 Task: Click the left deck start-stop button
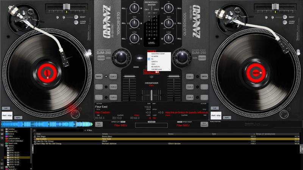pos(7,116)
